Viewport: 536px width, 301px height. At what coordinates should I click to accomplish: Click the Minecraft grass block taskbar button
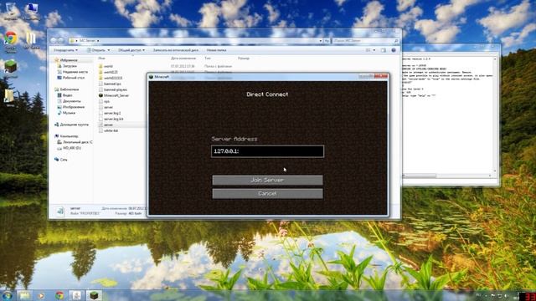(94, 295)
